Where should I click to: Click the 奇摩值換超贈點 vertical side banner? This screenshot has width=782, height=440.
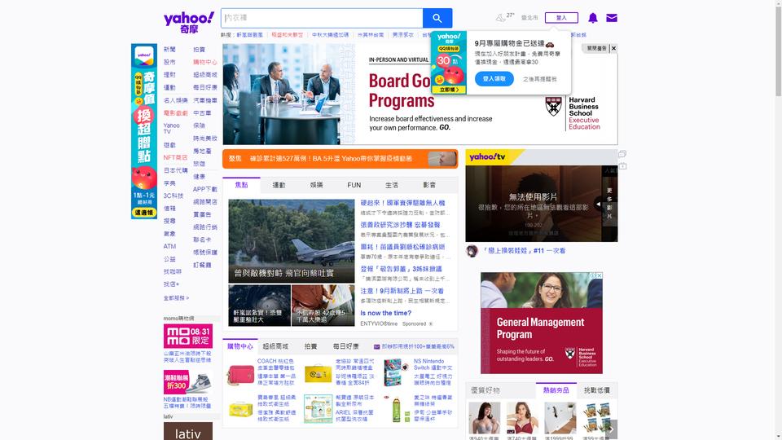click(x=144, y=131)
